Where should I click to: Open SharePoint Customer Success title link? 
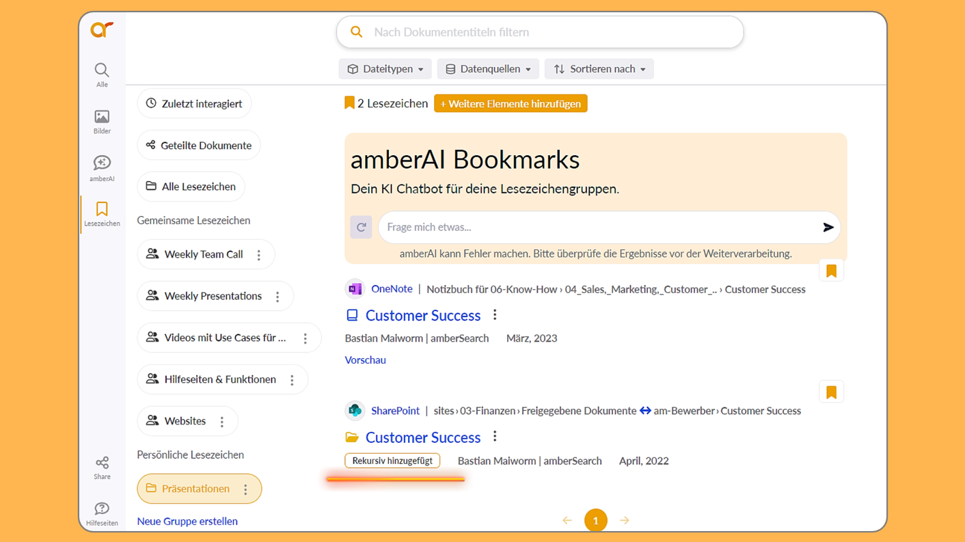(x=423, y=437)
